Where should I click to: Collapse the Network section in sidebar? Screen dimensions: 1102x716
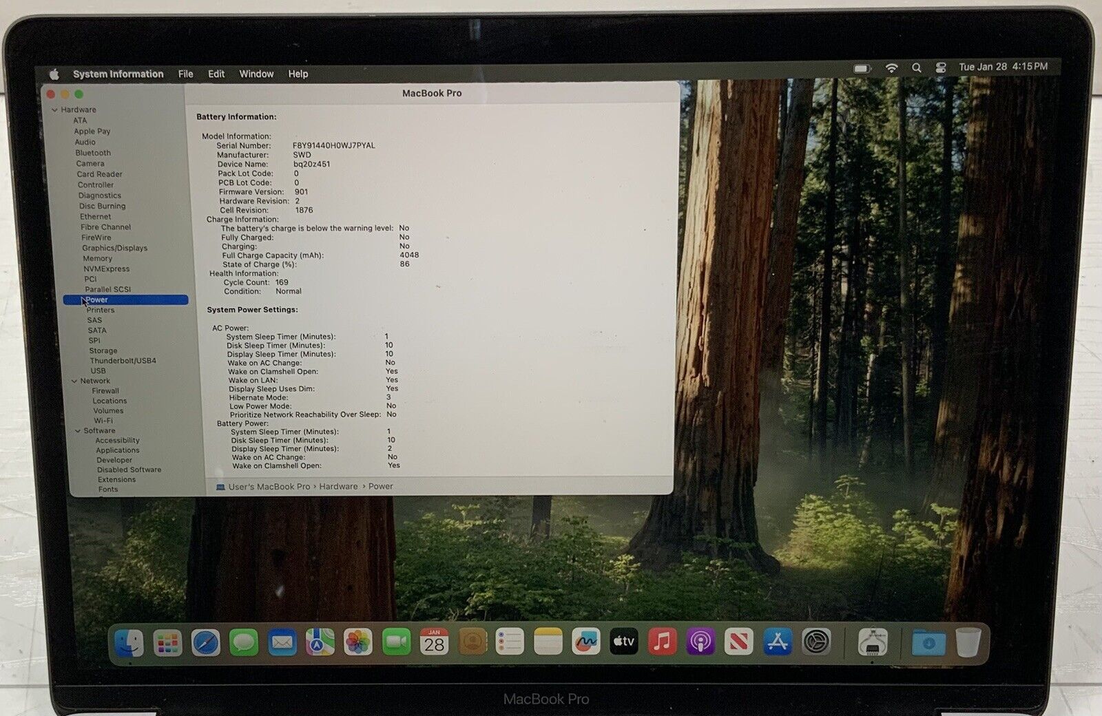[x=74, y=381]
